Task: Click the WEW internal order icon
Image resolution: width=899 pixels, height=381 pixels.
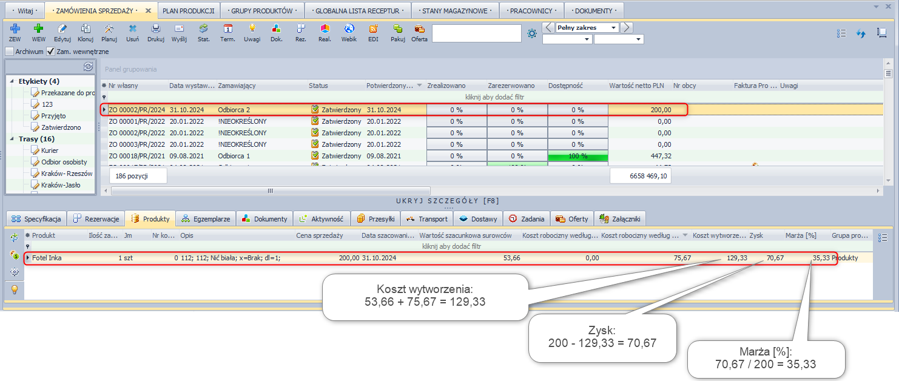Action: (x=39, y=29)
